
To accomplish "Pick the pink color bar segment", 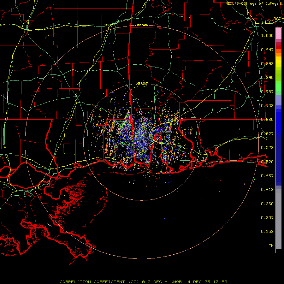I will (279, 34).
